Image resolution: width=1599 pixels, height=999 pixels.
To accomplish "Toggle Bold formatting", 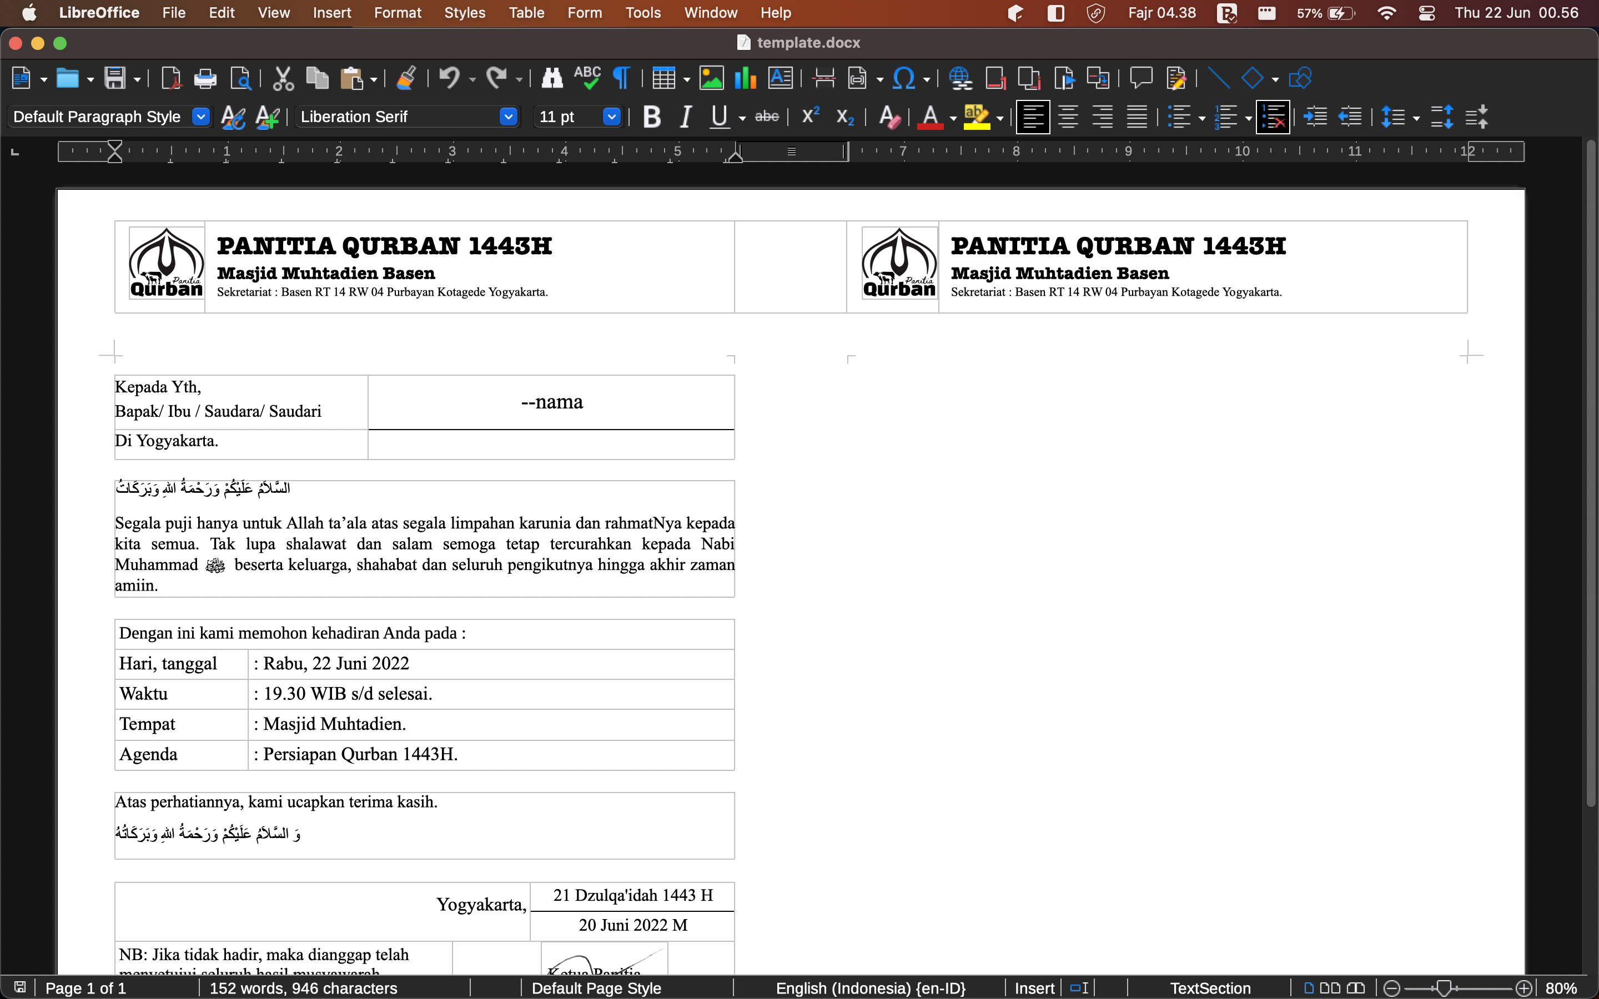I will tap(651, 117).
